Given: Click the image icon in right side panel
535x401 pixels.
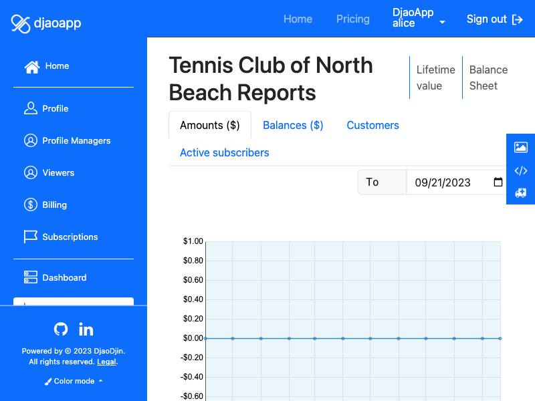Looking at the screenshot, I should click(521, 147).
